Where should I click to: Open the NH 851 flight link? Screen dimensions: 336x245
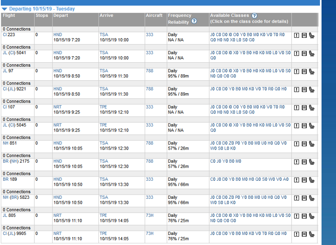tap(10, 143)
